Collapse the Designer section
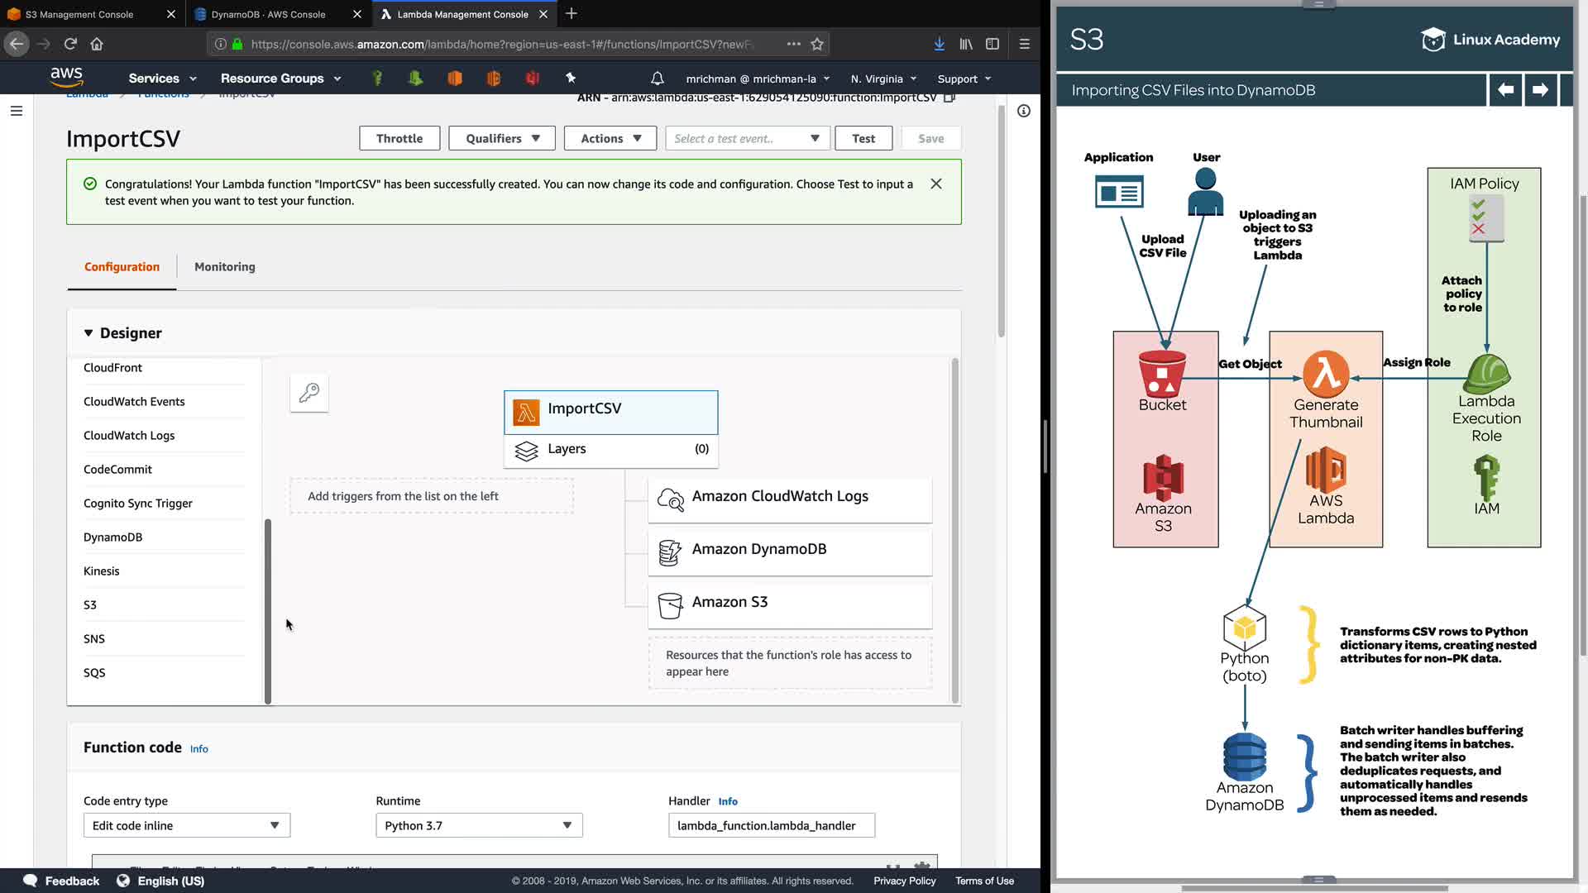 pos(88,333)
